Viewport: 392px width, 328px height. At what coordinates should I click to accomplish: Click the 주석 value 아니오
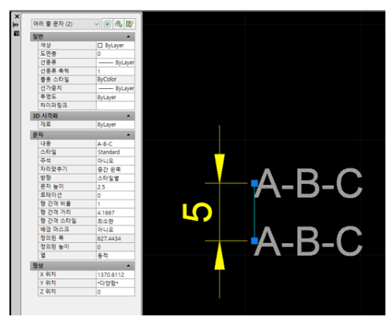click(116, 160)
